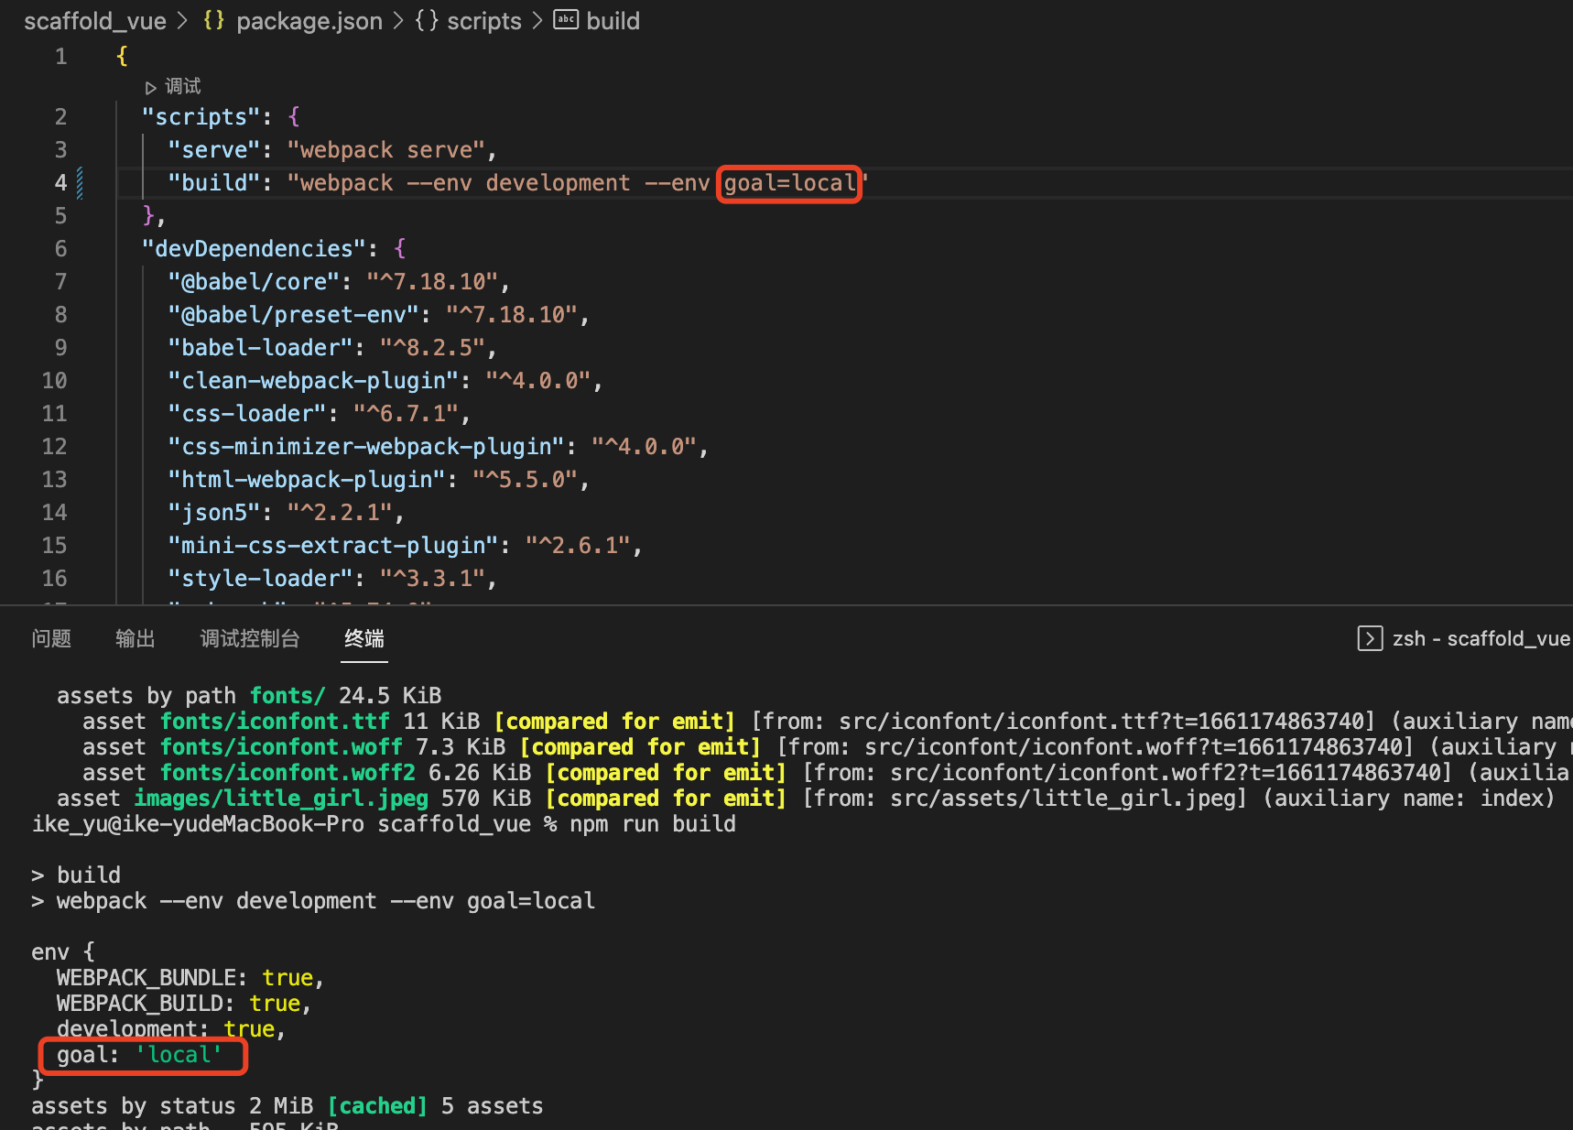Click images/little_girl.jpeg in terminal output
The width and height of the screenshot is (1573, 1130).
coord(281,799)
